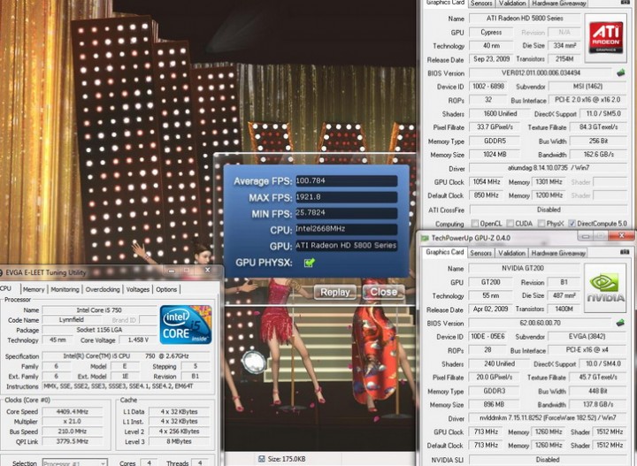Click the CPU field Intel2668MHz
This screenshot has width=637, height=466.
pyautogui.click(x=346, y=229)
